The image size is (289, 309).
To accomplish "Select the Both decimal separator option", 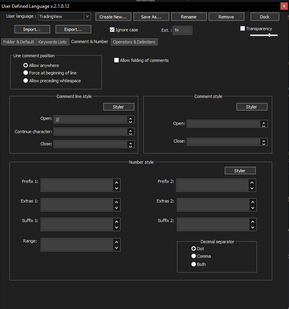I will pyautogui.click(x=194, y=264).
